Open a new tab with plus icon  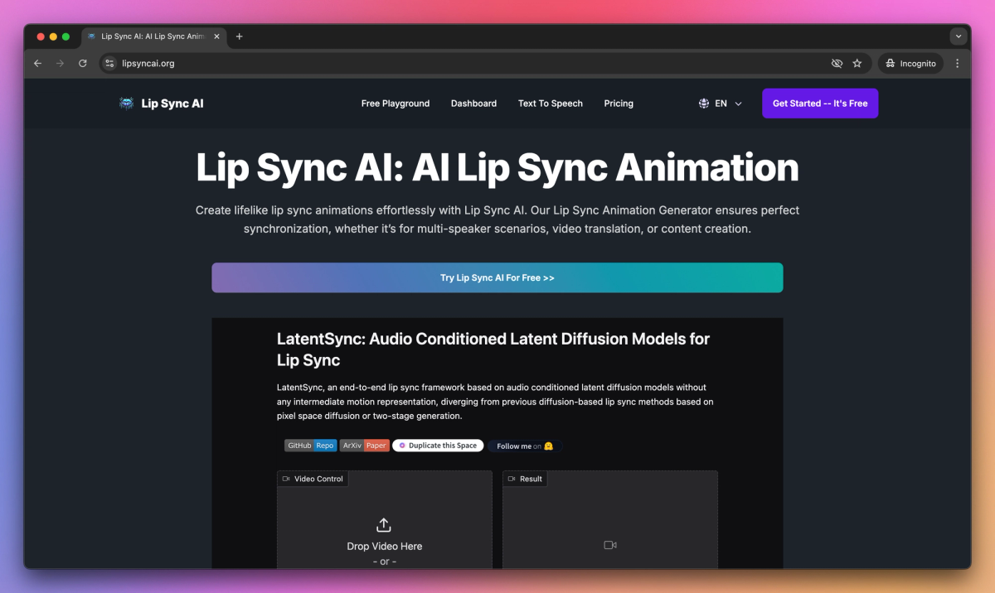240,36
